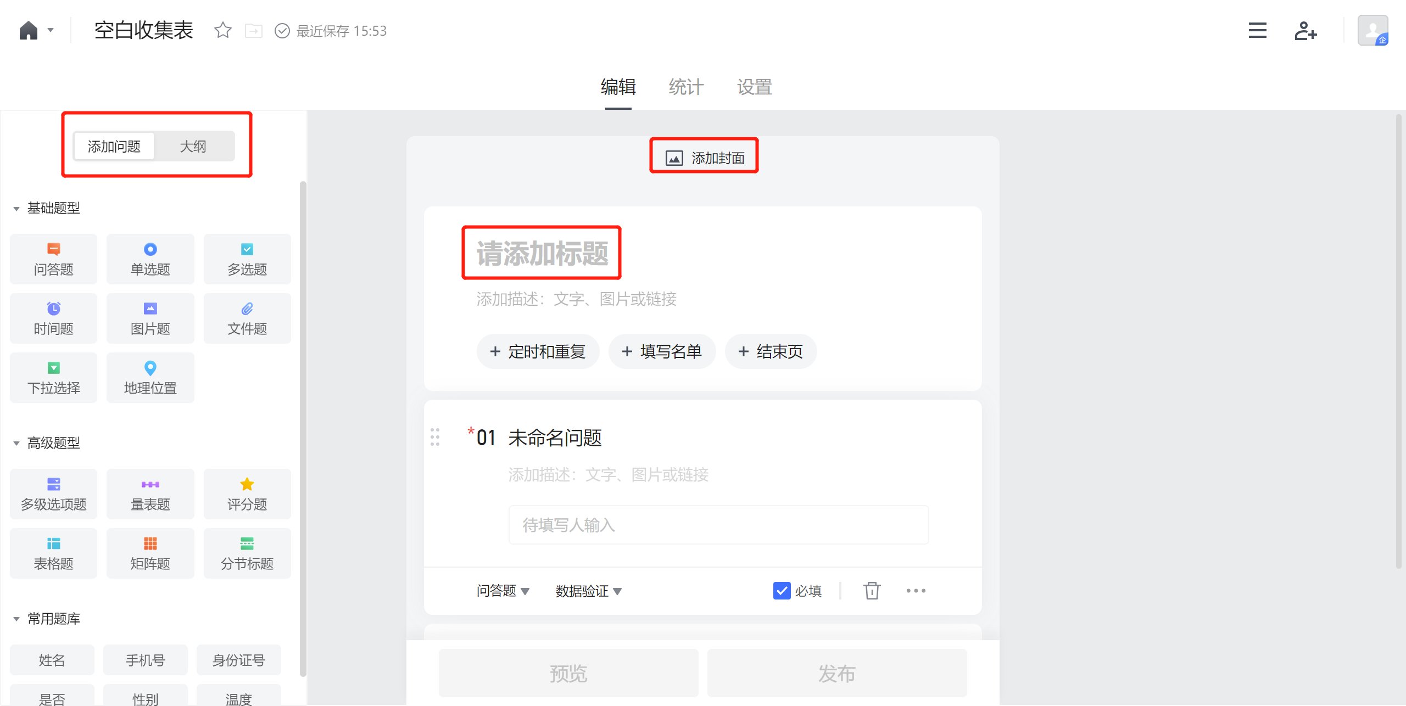Open more options for question 01

coord(916,591)
